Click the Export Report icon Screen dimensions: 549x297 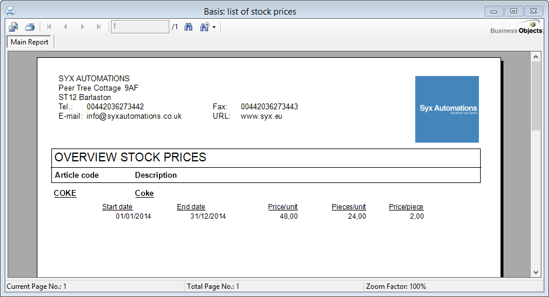13,27
